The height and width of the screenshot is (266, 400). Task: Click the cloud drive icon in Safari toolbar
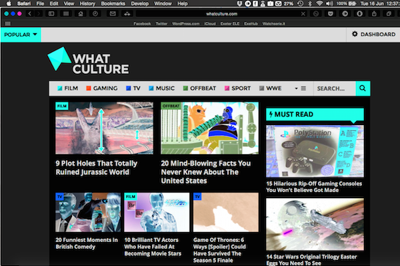tap(127, 14)
